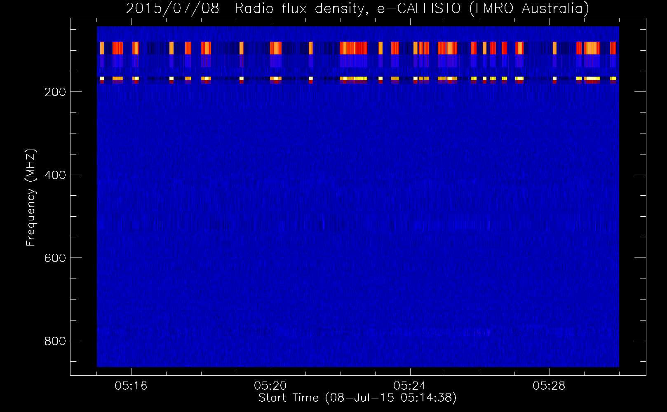Click the 400 frequency tick label
The image size is (667, 412).
coord(55,175)
